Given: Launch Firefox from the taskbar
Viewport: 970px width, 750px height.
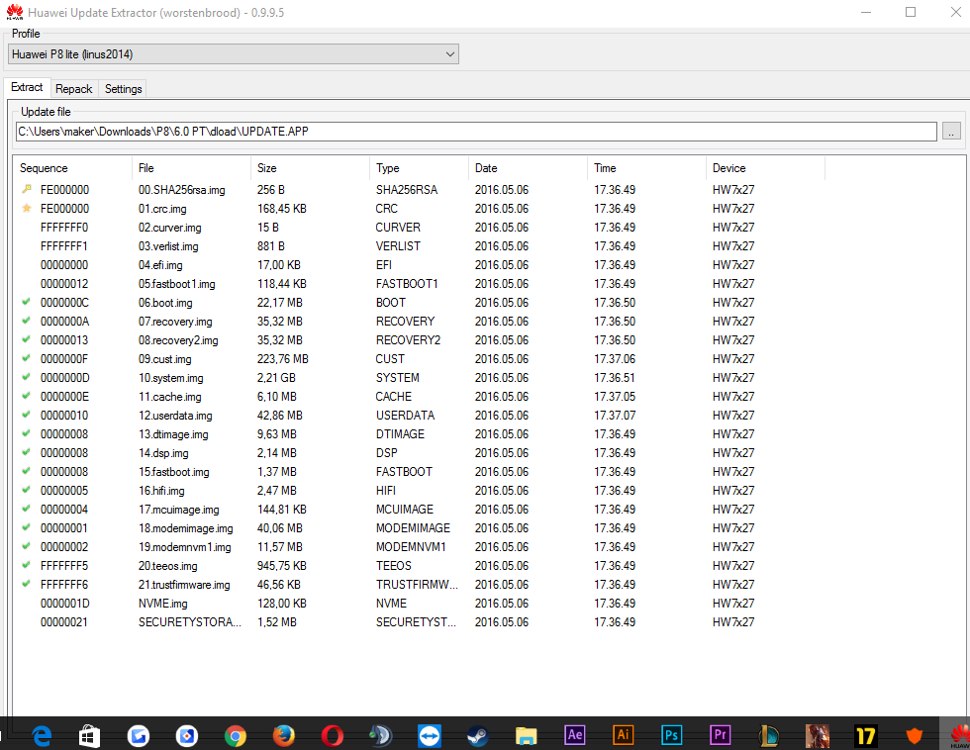Looking at the screenshot, I should click(x=284, y=736).
